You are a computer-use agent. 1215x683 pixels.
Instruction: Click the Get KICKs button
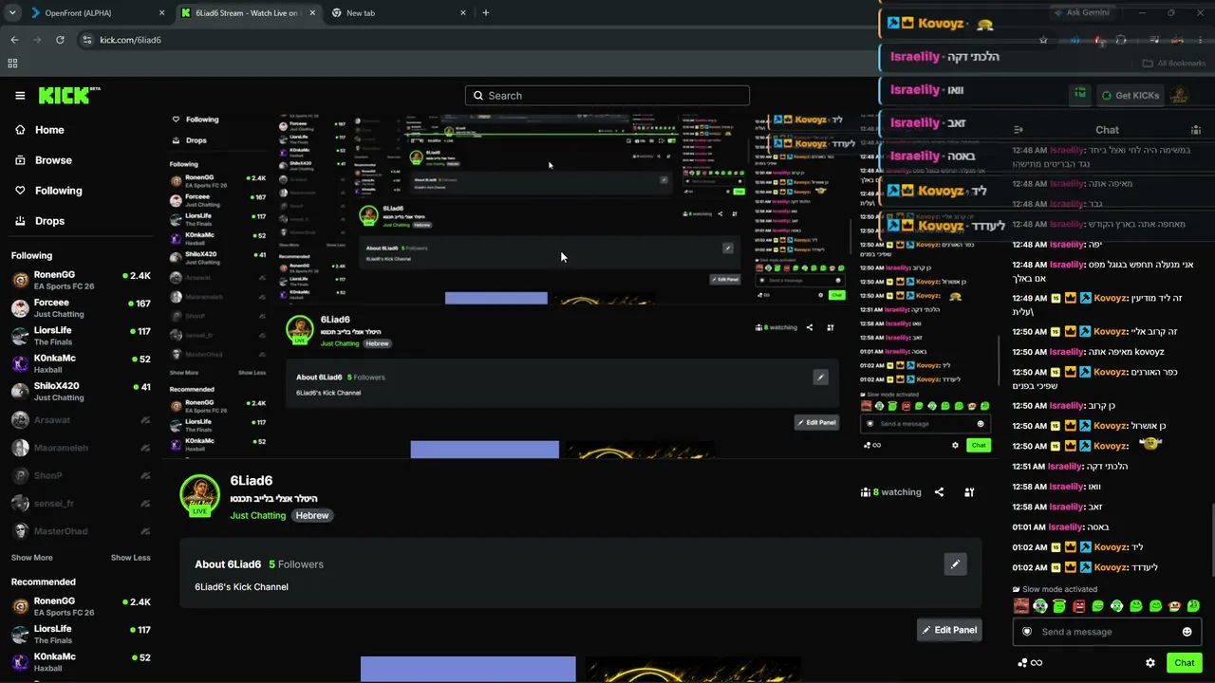(1129, 96)
